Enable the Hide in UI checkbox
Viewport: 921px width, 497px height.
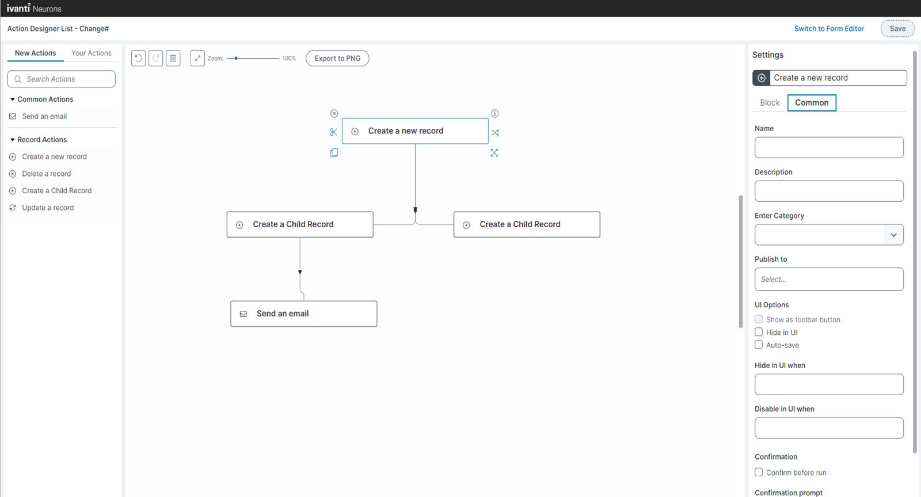click(x=759, y=332)
